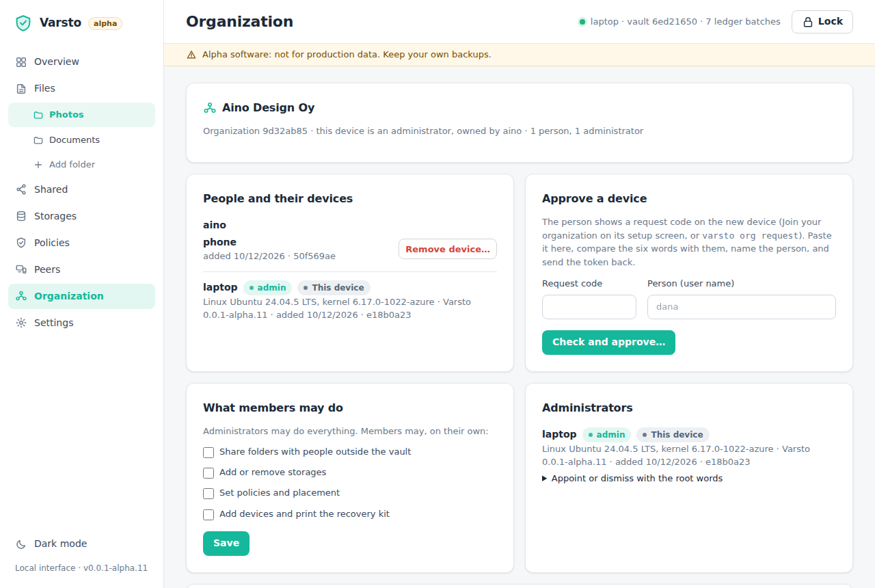This screenshot has width=875, height=588.
Task: Click the Overview grid icon
Action: [x=21, y=62]
